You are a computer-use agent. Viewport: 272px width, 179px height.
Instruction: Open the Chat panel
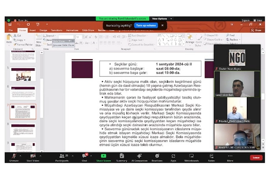coord(84,157)
